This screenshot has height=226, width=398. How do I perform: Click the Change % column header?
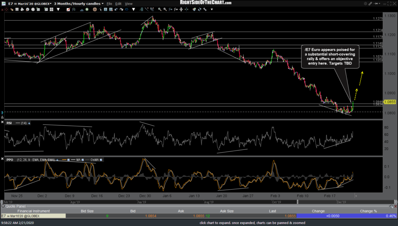point(369,211)
